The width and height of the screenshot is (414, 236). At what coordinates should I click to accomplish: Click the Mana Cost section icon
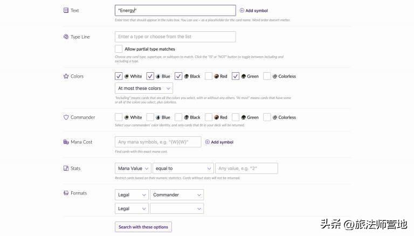click(x=66, y=142)
